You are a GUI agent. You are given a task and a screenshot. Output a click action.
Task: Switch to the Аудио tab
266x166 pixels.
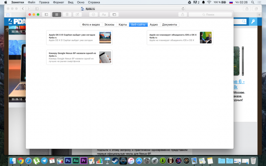(154, 24)
